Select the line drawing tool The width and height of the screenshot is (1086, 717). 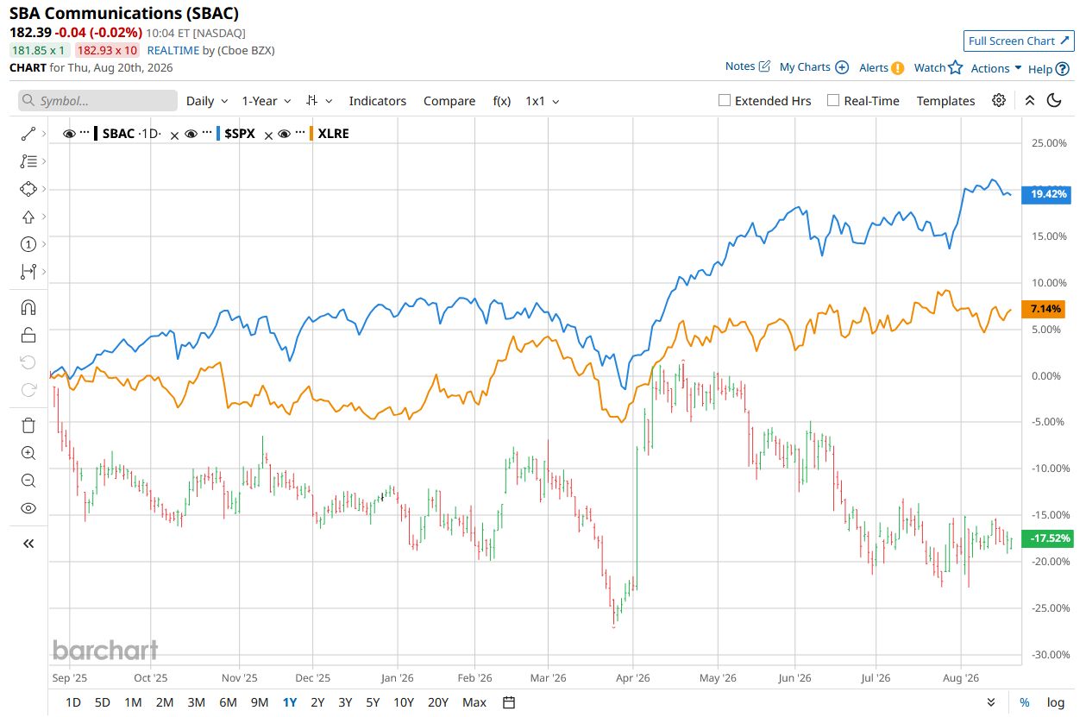pyautogui.click(x=28, y=134)
